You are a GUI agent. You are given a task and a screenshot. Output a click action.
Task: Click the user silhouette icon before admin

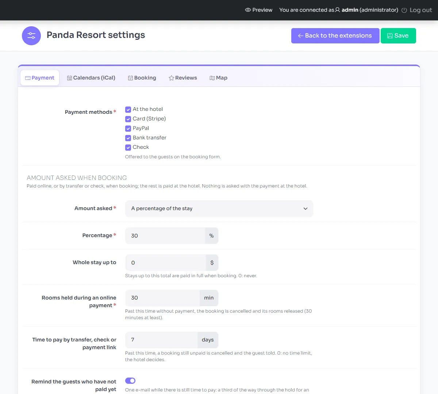338,10
